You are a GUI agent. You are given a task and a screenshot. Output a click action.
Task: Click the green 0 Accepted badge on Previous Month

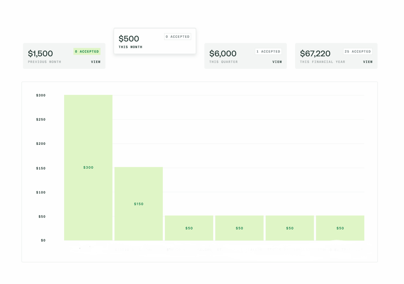point(87,51)
